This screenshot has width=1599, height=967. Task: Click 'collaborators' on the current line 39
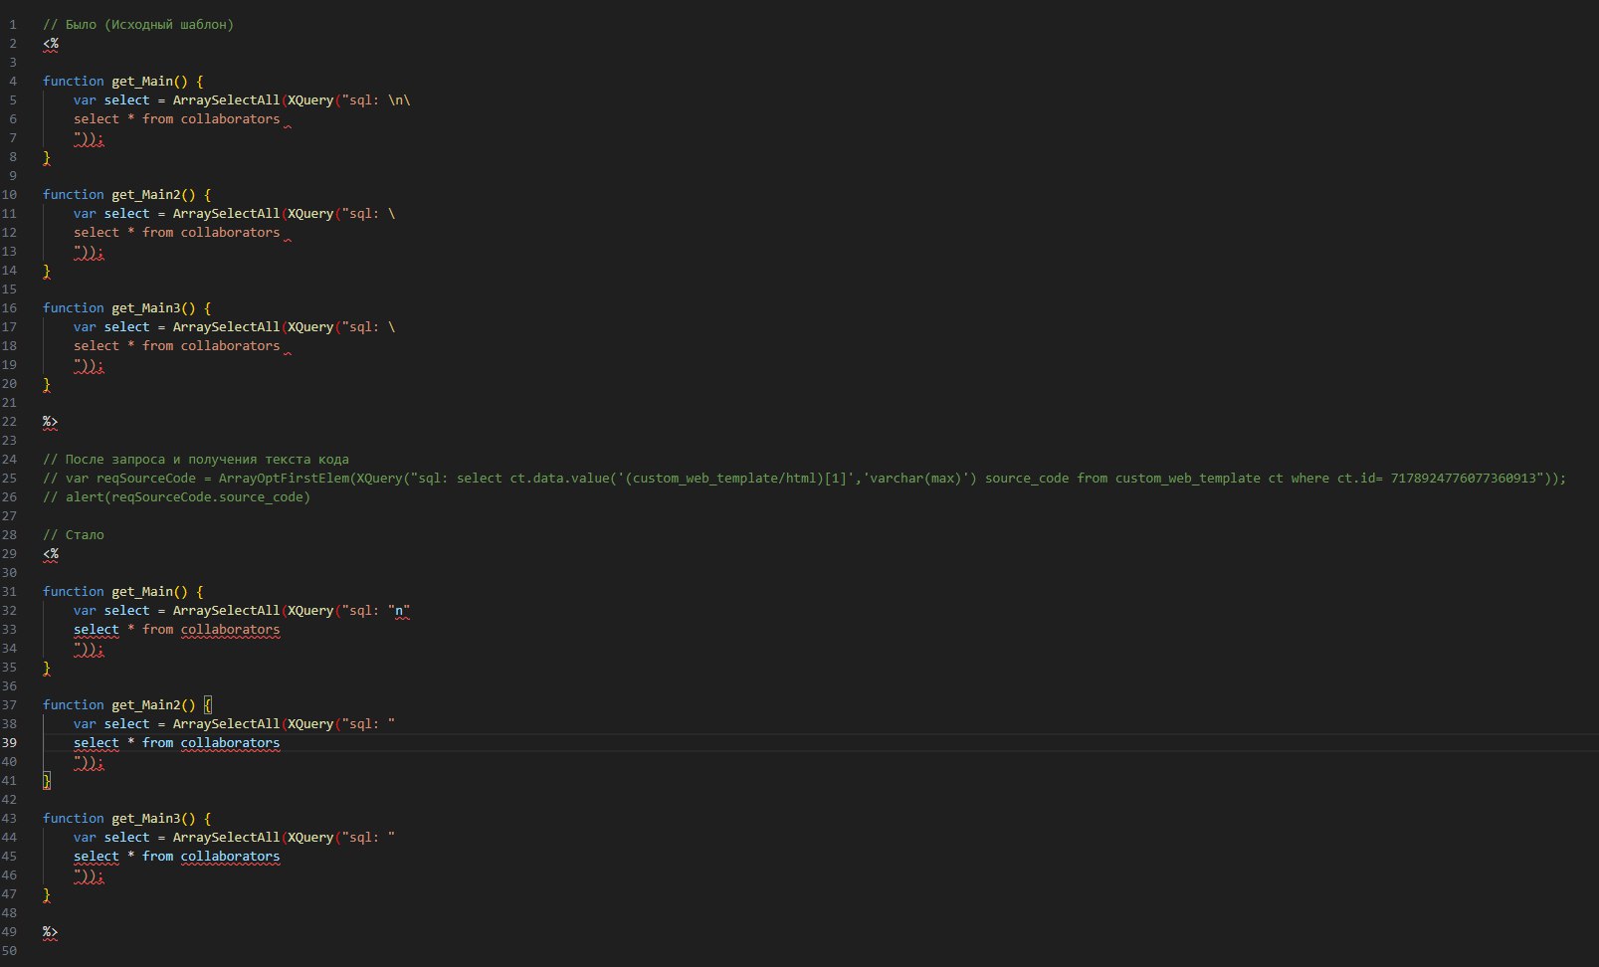[x=230, y=743]
